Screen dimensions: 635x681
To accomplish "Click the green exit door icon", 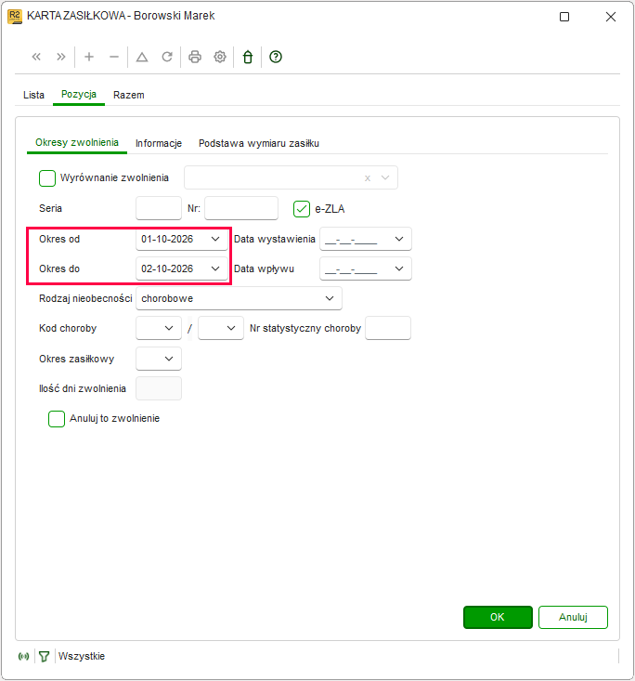I will point(248,57).
